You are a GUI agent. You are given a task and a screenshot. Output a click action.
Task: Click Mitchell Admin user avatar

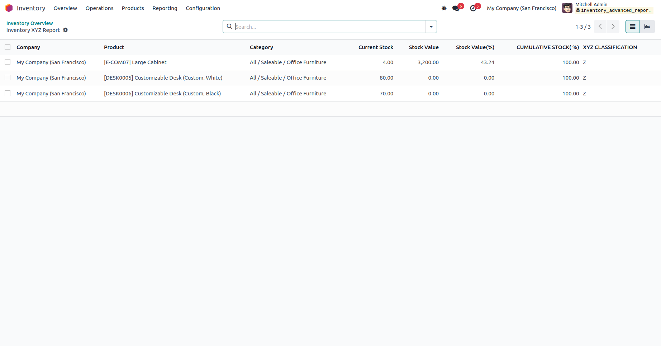(x=567, y=8)
